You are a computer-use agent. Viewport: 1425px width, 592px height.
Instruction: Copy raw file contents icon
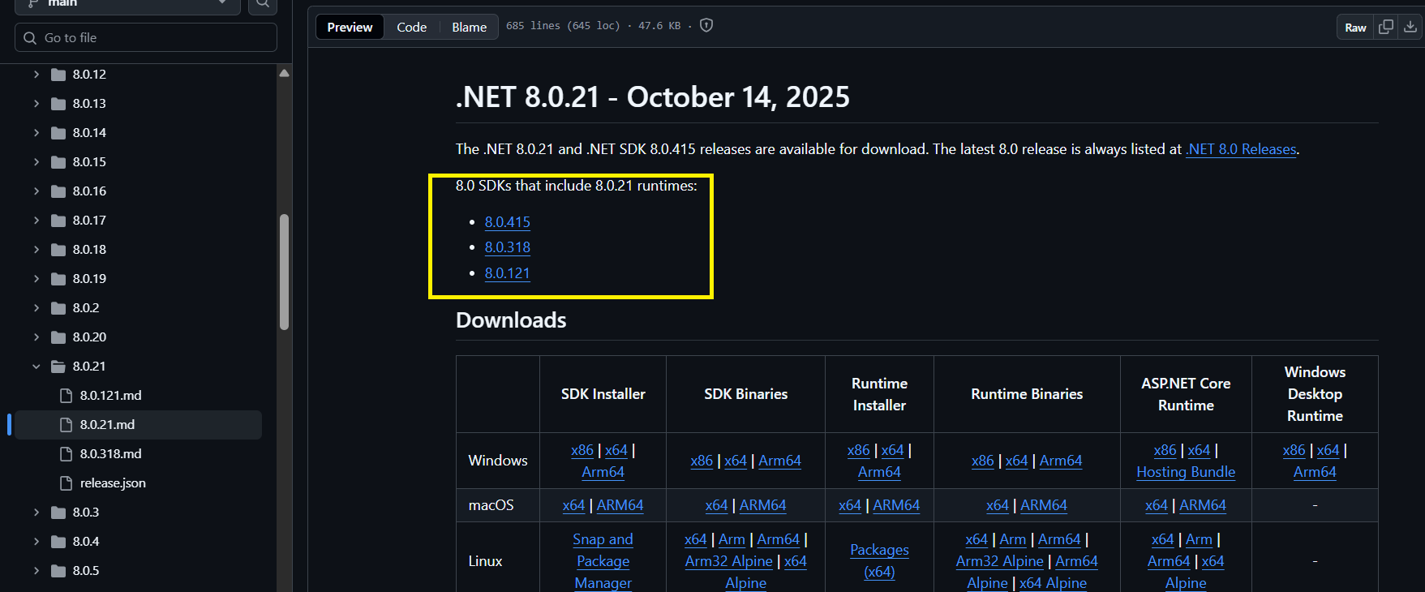(x=1386, y=27)
